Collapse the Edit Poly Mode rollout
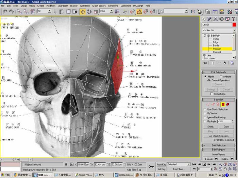The image size is (238, 178). click(219, 72)
